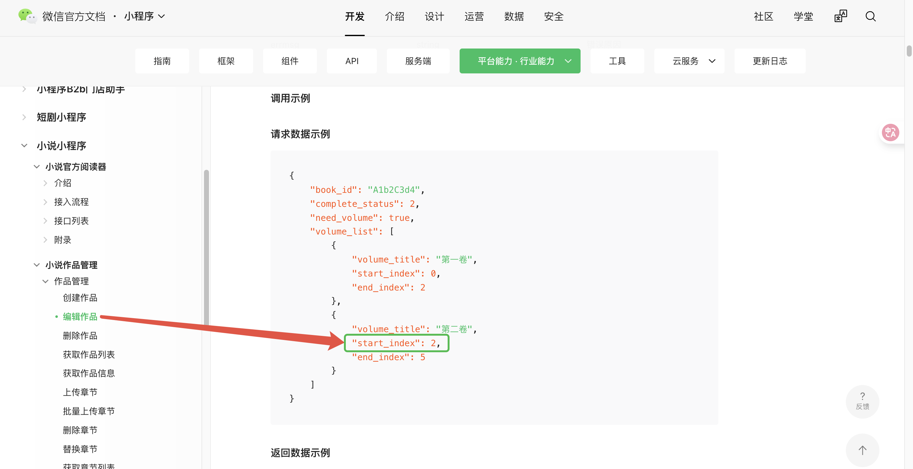This screenshot has height=469, width=913.
Task: Open the 批量上传章节 sidebar link
Action: (x=89, y=411)
